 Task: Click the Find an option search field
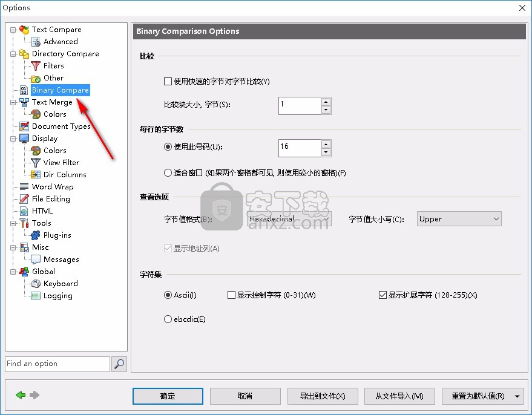click(57, 364)
